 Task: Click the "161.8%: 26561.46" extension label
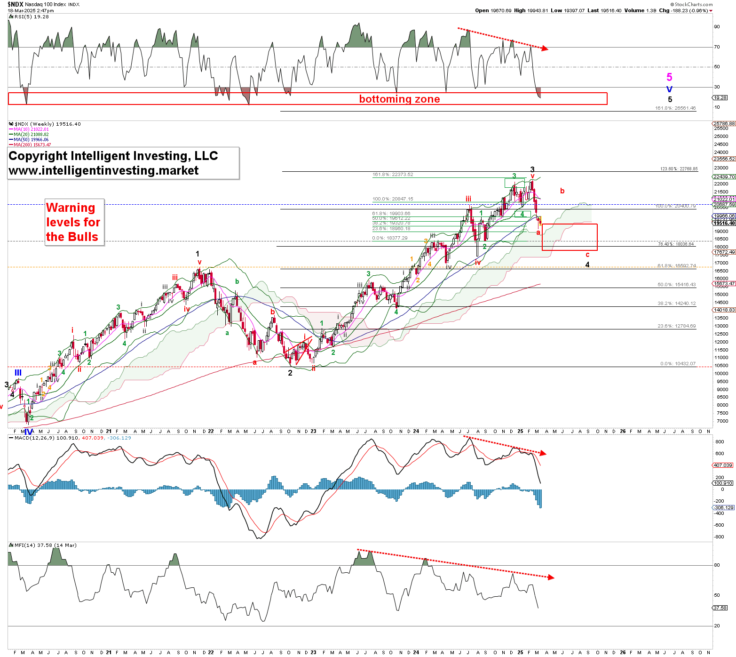pyautogui.click(x=675, y=108)
